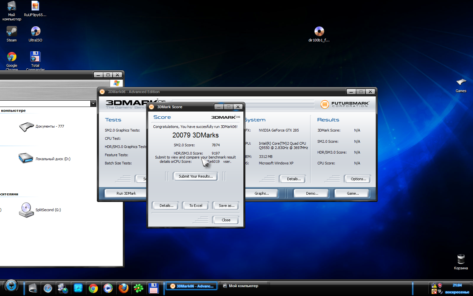473x296 pixels.
Task: Click Run 3DMark in the main window
Action: pyautogui.click(x=126, y=193)
